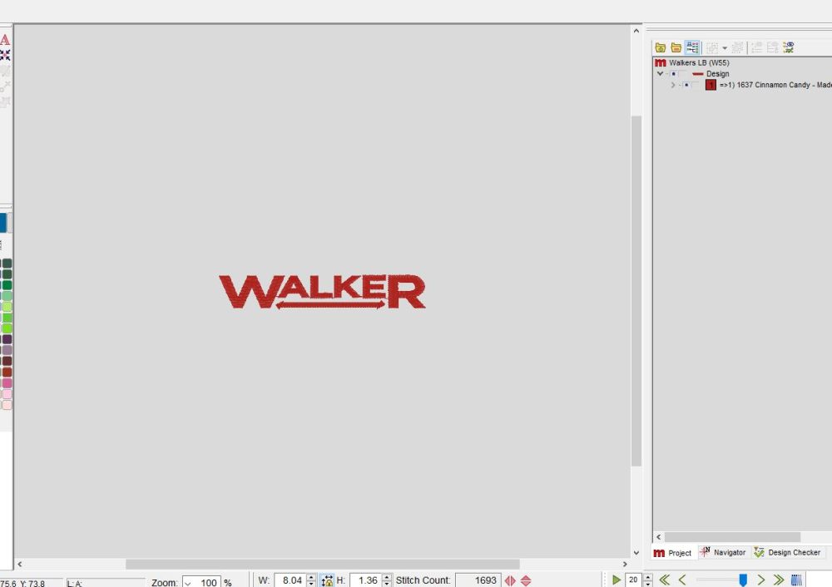The width and height of the screenshot is (832, 587).
Task: Click the blue grid icon after playback arrows
Action: coord(796,580)
